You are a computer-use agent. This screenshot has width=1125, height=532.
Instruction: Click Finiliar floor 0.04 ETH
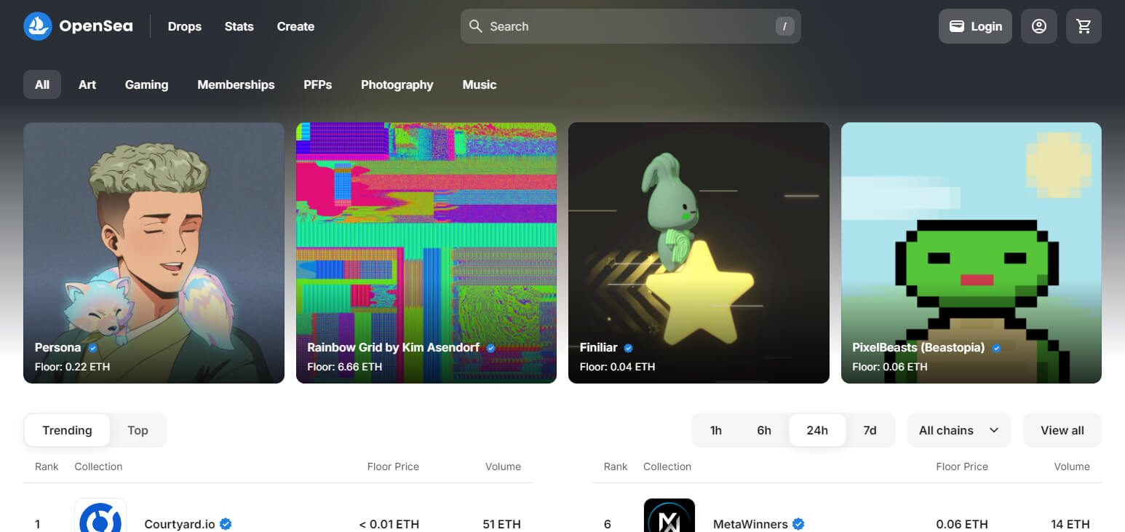point(618,367)
